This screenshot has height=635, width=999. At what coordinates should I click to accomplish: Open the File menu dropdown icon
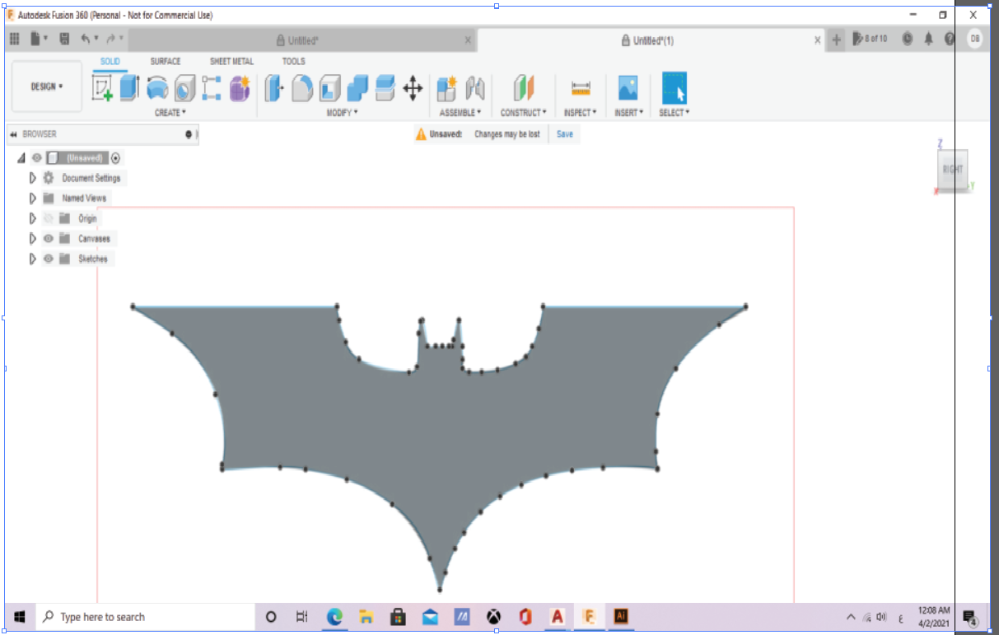tap(39, 39)
